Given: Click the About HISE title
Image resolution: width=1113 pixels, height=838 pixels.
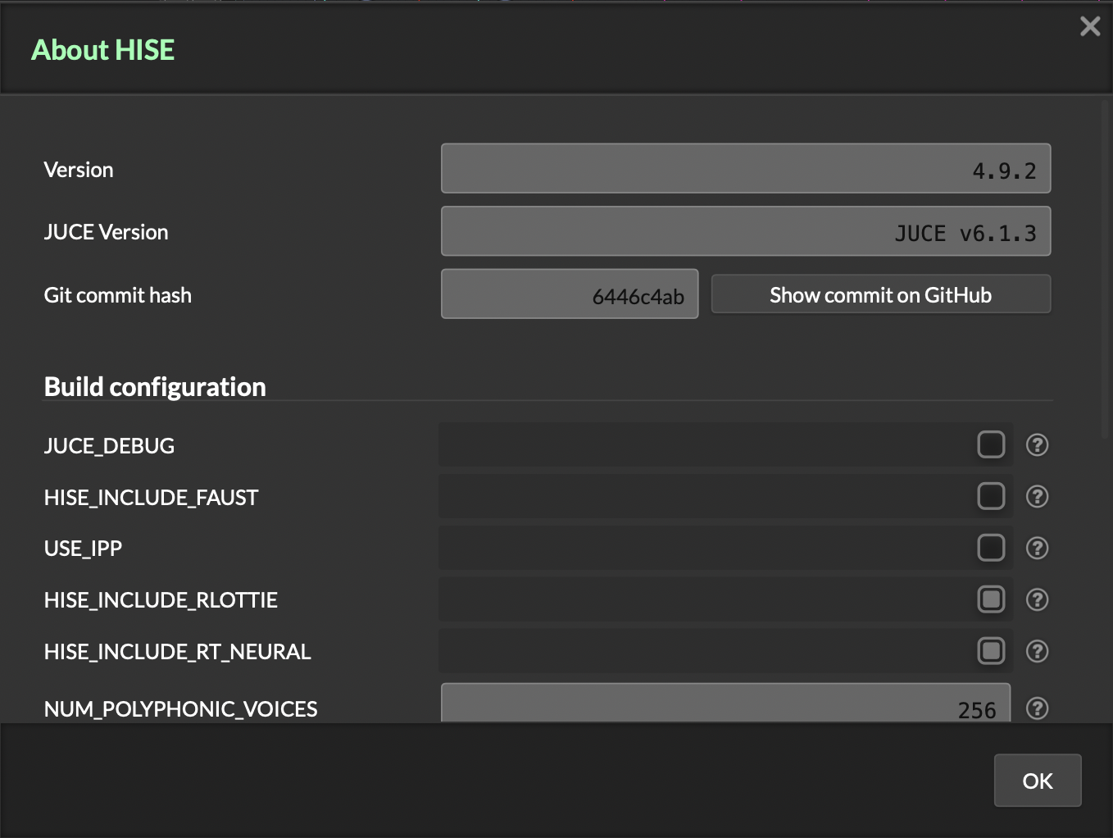Looking at the screenshot, I should point(103,50).
